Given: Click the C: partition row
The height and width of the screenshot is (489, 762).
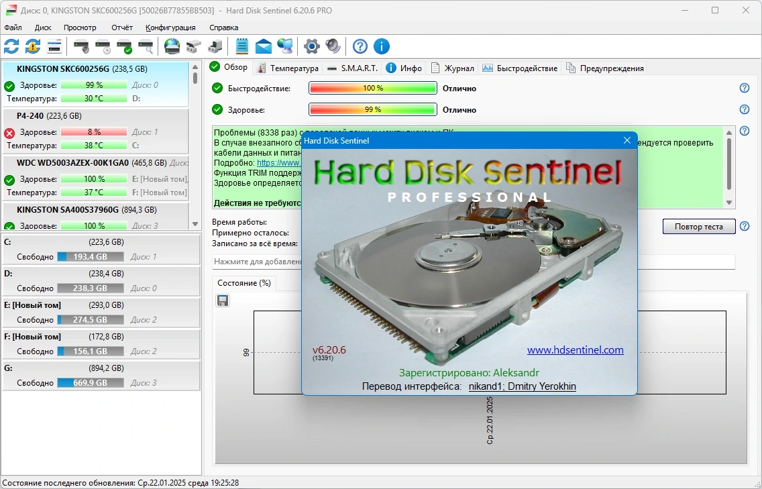Looking at the screenshot, I should point(101,250).
